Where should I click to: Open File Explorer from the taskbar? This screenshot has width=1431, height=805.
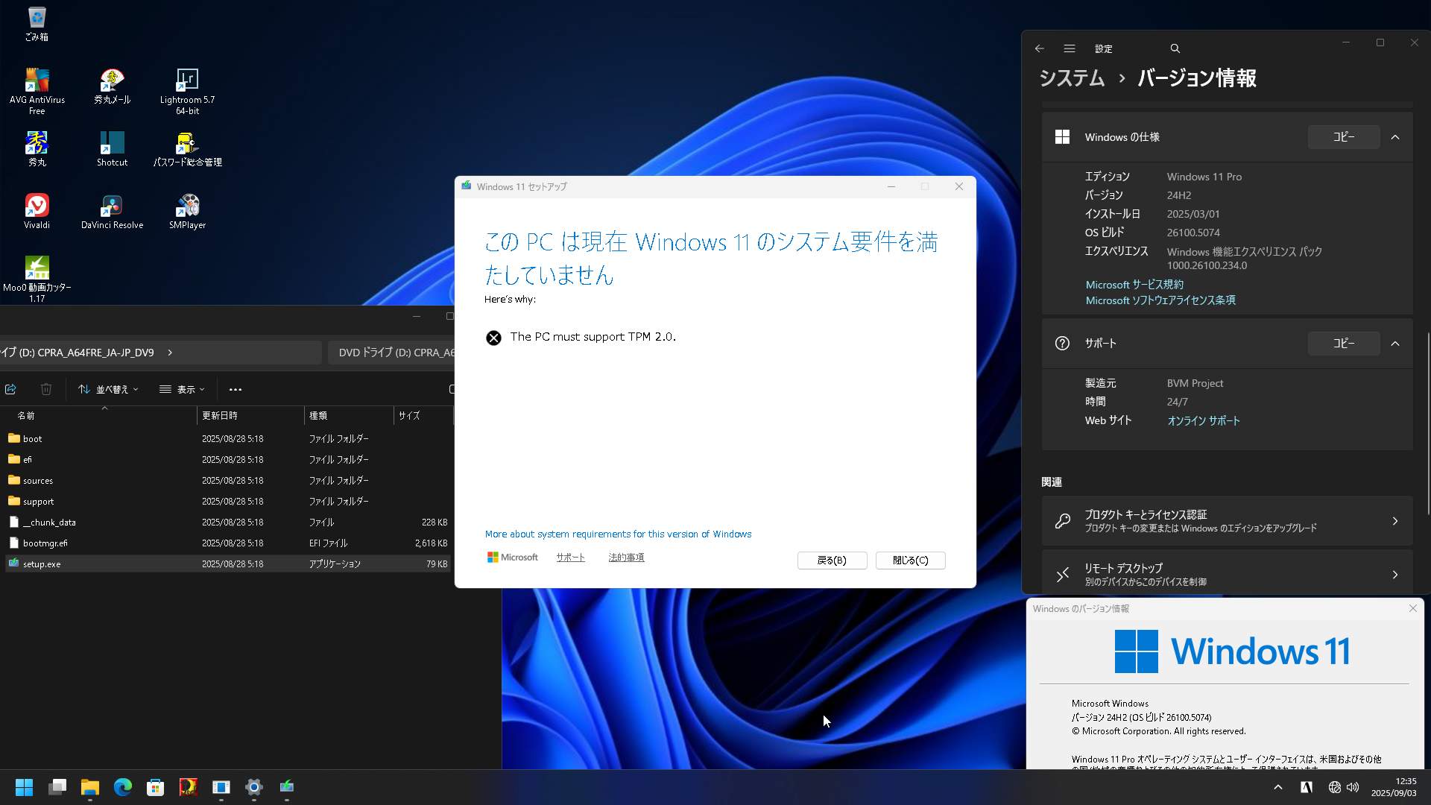[90, 787]
